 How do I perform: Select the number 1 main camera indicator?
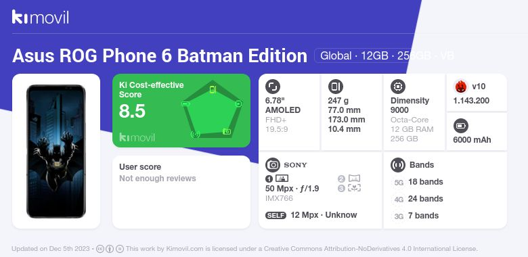click(277, 179)
